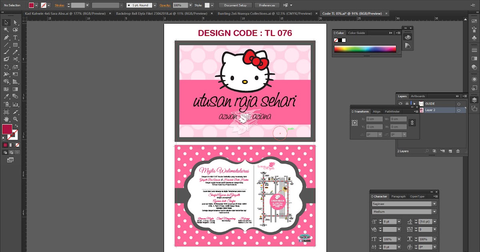Swap fill and stroke colors

coord(16,126)
